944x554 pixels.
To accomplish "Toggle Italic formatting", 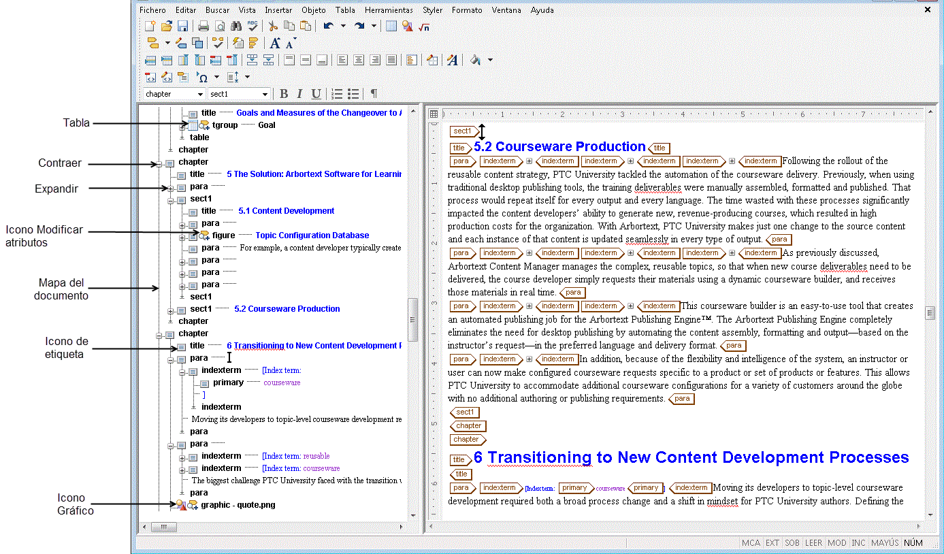I will coord(299,94).
